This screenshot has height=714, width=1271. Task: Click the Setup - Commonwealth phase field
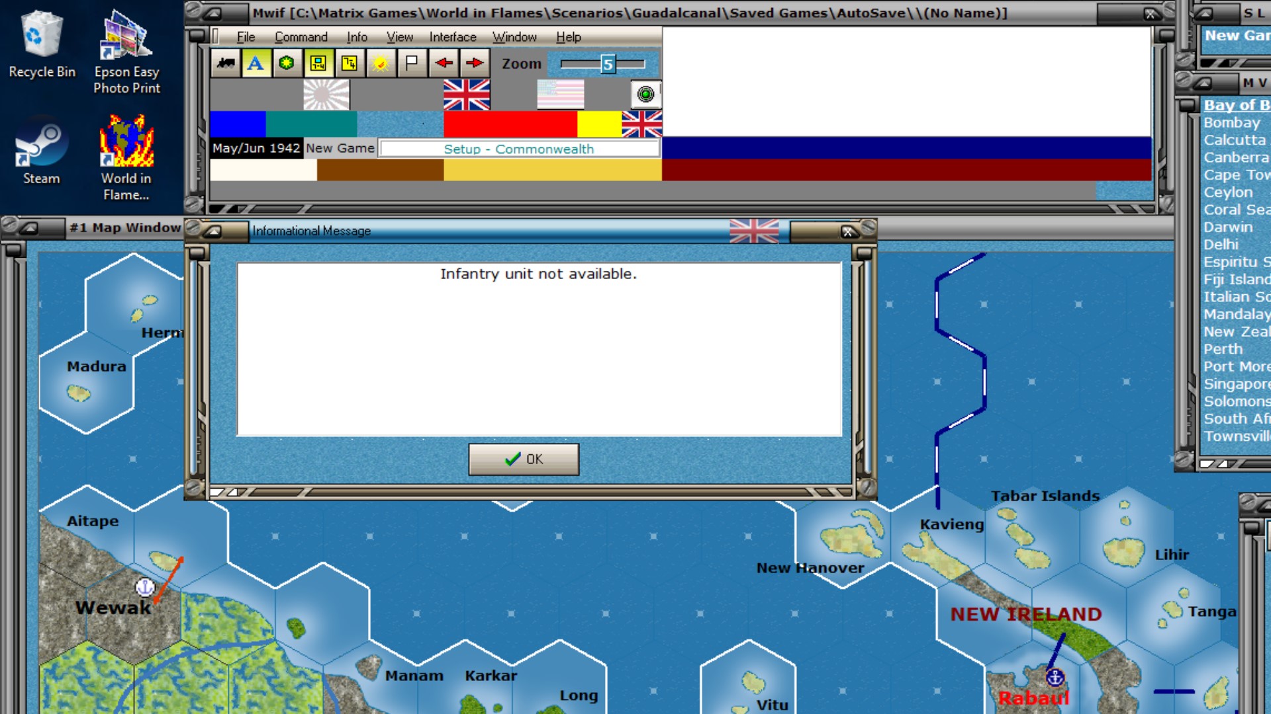519,149
